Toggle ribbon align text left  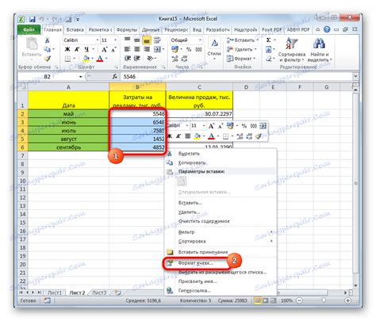127,49
